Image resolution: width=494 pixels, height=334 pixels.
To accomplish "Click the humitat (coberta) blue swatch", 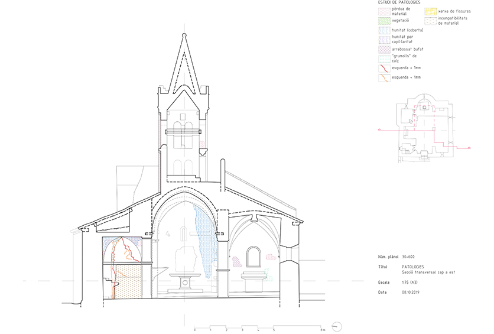I will [x=385, y=29].
